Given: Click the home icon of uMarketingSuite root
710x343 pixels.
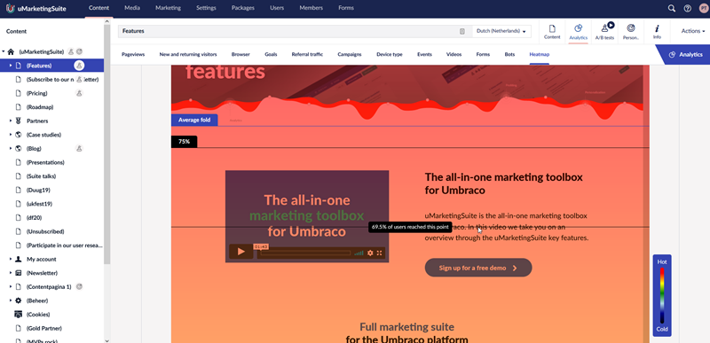Looking at the screenshot, I should pos(11,52).
